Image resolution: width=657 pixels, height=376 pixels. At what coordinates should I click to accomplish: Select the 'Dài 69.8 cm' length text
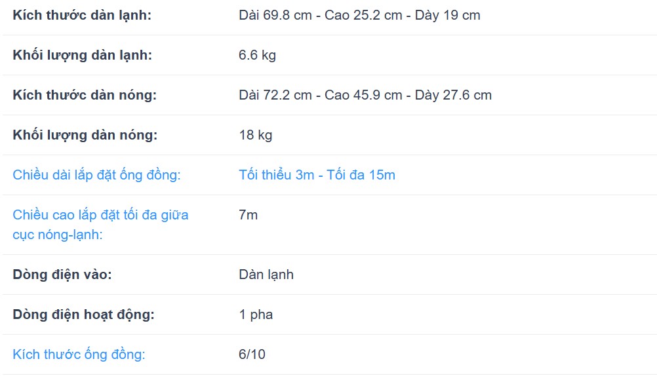pyautogui.click(x=275, y=15)
